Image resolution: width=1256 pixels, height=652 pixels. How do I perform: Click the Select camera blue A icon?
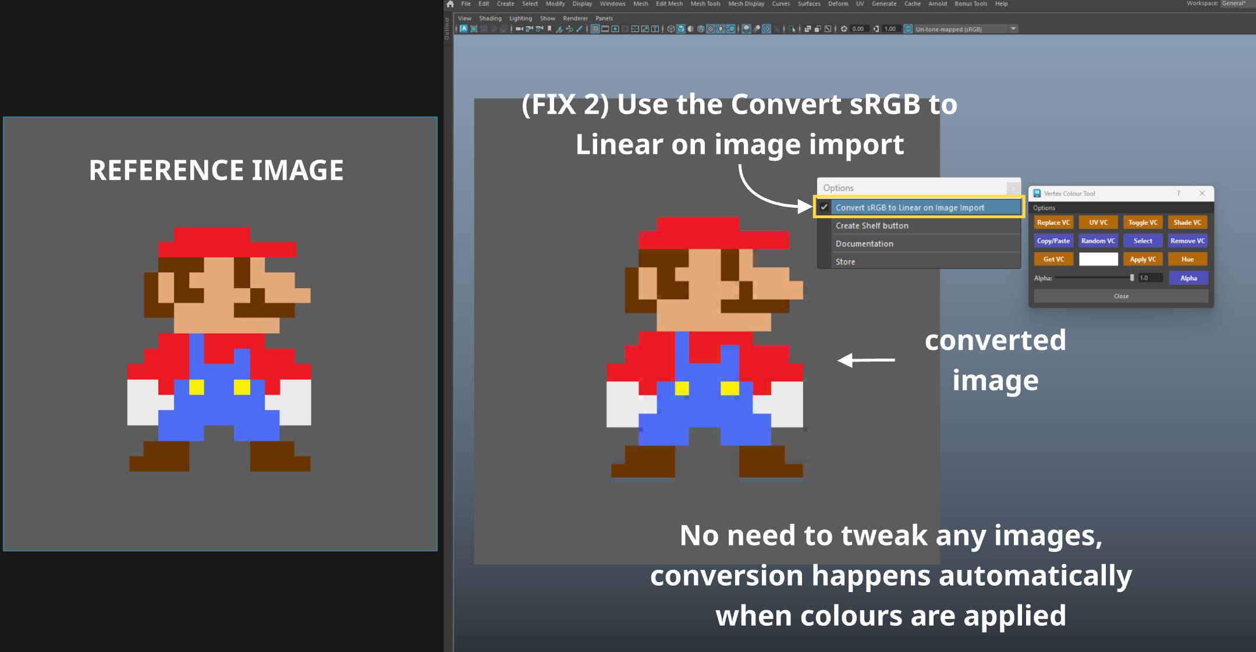click(x=464, y=29)
